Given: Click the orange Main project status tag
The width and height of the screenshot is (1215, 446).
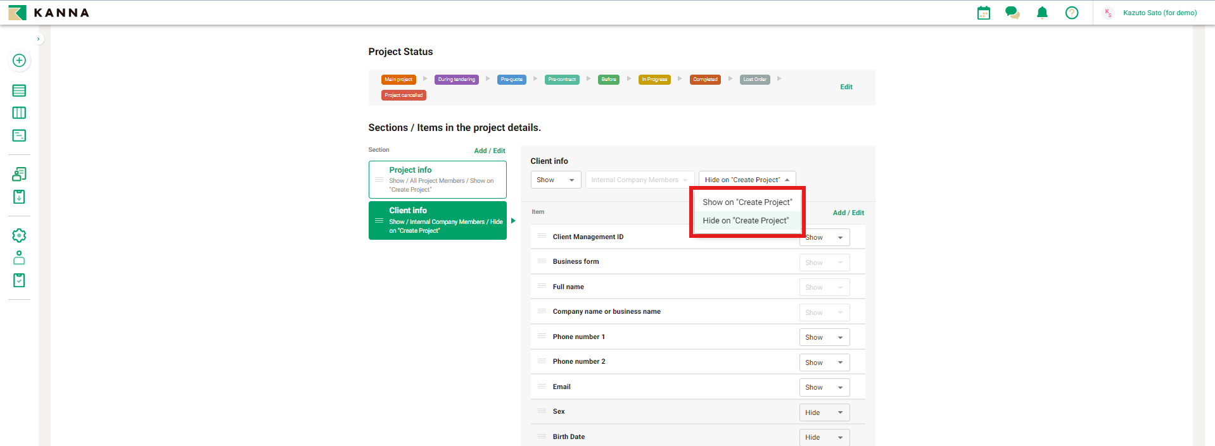Looking at the screenshot, I should coord(398,80).
